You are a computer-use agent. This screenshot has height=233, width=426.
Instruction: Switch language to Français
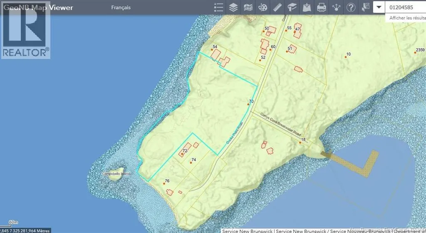tap(121, 7)
